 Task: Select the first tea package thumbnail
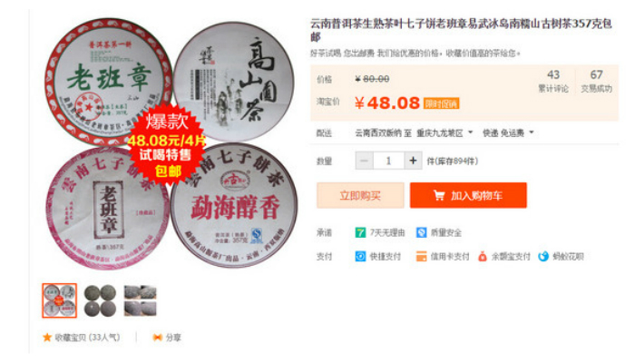[x=60, y=300]
